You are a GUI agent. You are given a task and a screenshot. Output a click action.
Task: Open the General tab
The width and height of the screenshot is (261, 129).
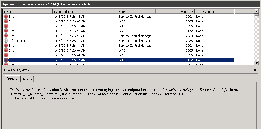click(x=12, y=79)
